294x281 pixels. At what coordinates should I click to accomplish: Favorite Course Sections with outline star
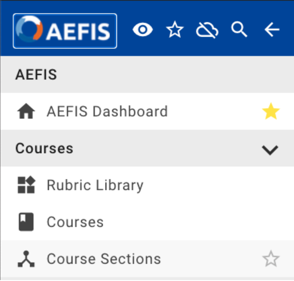coord(271,259)
